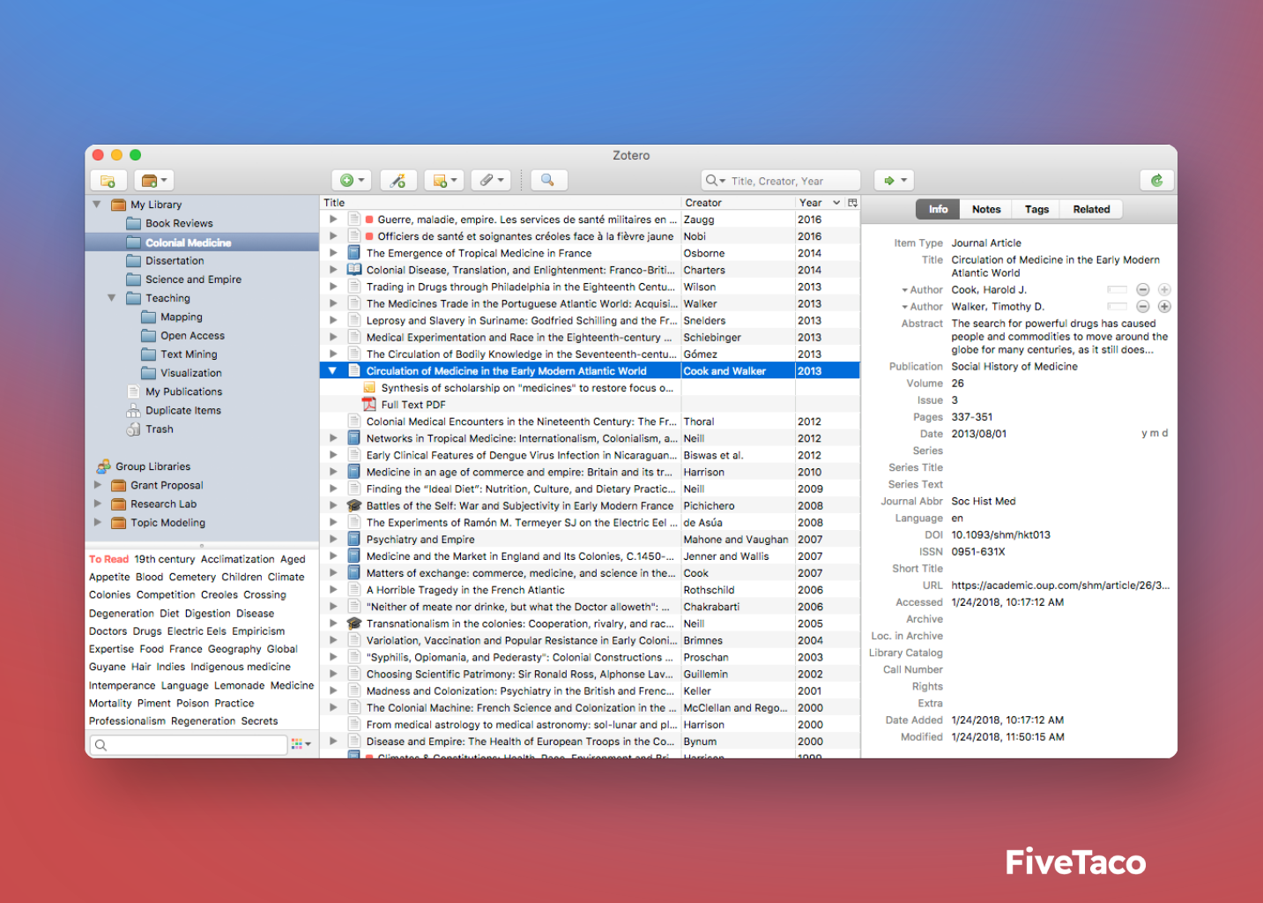Filter by the 19th century tag

coord(165,559)
